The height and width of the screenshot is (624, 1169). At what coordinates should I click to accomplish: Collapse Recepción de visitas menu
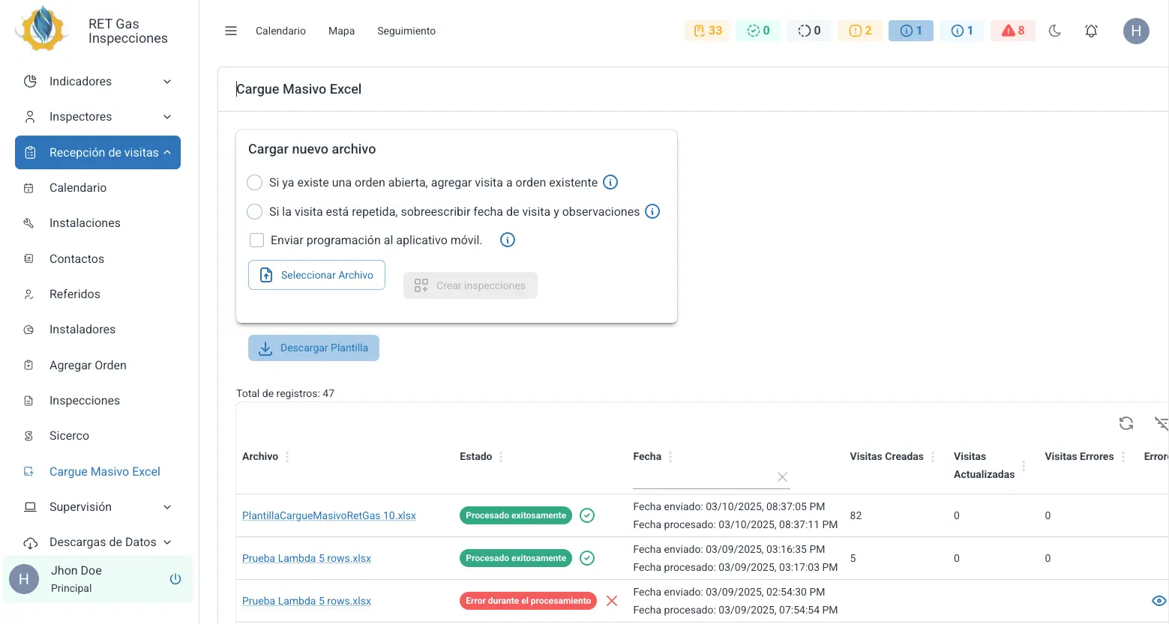[x=97, y=152]
